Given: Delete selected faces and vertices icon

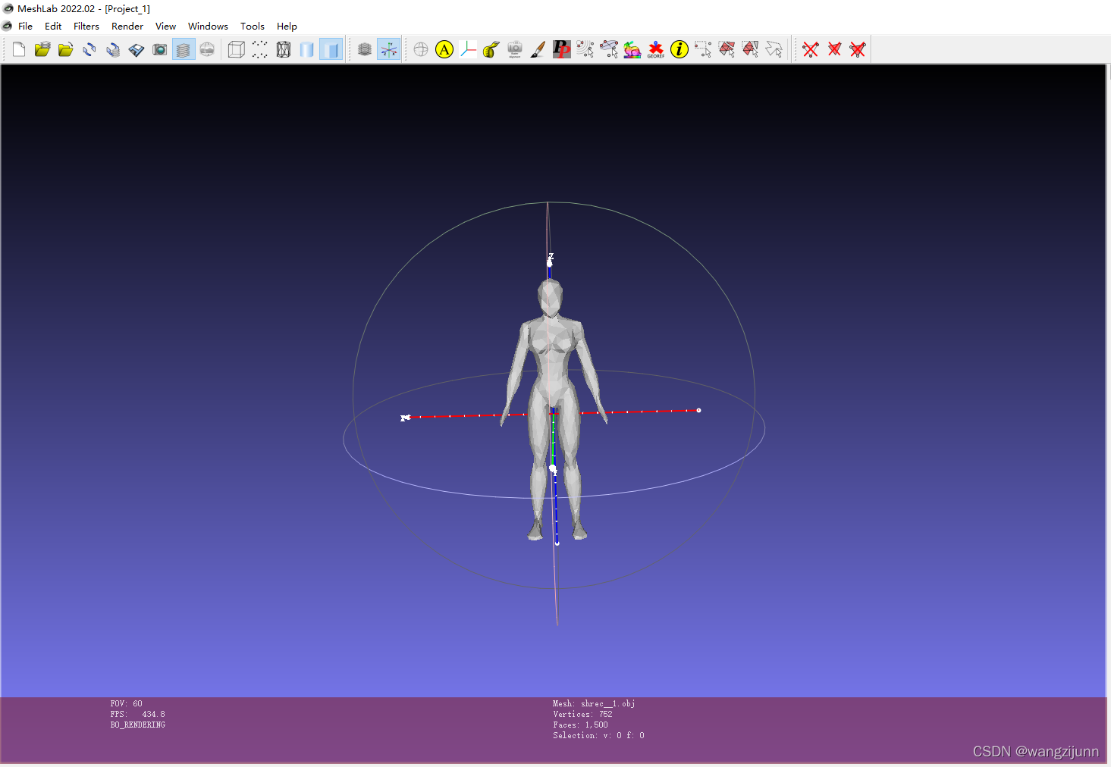Looking at the screenshot, I should pyautogui.click(x=858, y=50).
